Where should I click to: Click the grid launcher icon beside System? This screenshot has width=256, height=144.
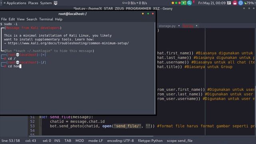[56, 3]
